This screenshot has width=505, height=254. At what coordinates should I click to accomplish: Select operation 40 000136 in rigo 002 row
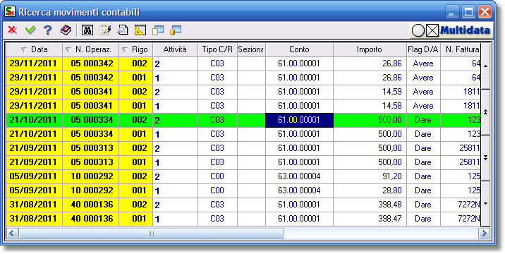pos(90,205)
